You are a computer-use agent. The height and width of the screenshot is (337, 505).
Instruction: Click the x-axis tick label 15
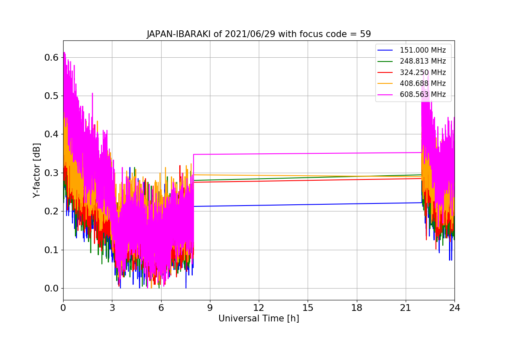pos(308,308)
